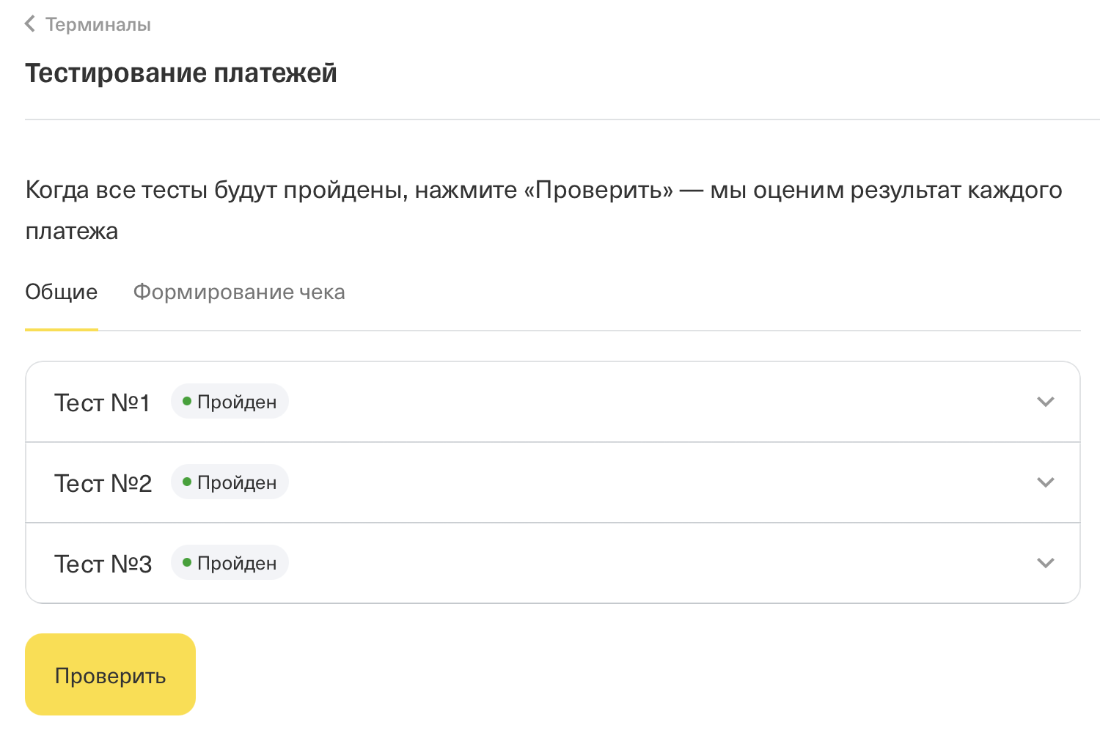
Task: Click the chevron icon on the Тест №2 row
Action: pos(1045,482)
